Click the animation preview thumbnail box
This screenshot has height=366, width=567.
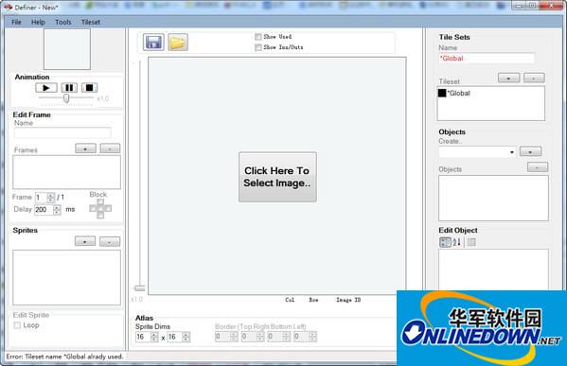click(x=67, y=49)
